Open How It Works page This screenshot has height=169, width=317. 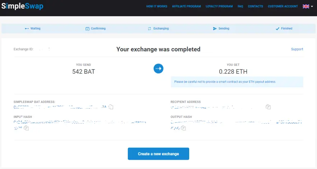click(157, 6)
